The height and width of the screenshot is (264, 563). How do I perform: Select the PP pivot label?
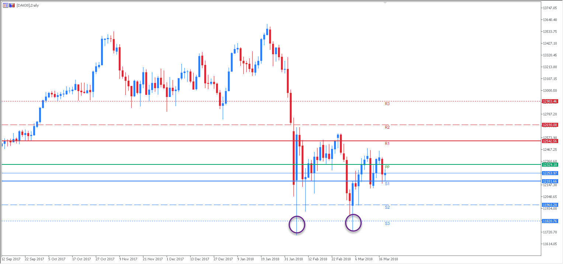point(387,167)
